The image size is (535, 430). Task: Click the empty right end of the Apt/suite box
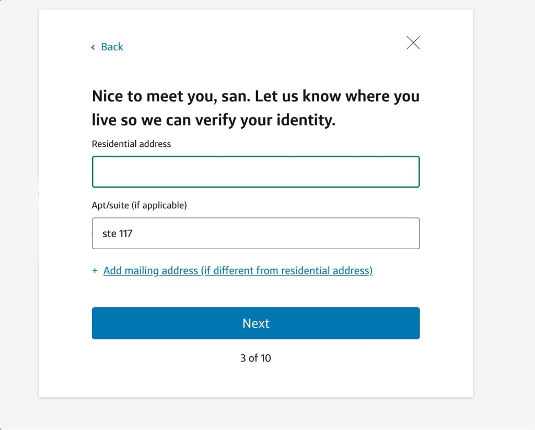pyautogui.click(x=397, y=234)
